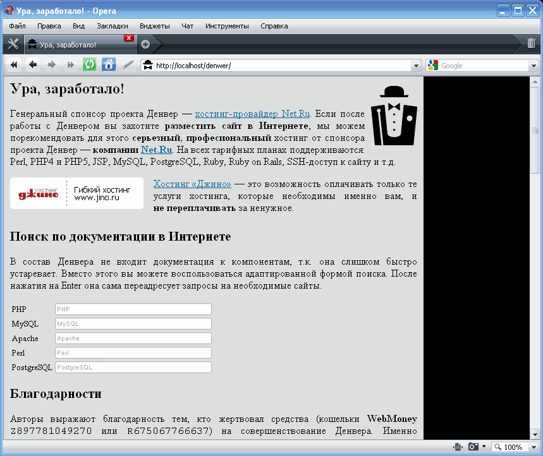
Task: Click the MySQL search field
Action: tap(133, 324)
